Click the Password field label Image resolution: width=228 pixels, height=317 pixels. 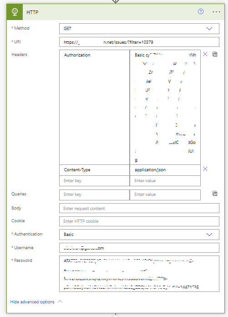(x=23, y=261)
